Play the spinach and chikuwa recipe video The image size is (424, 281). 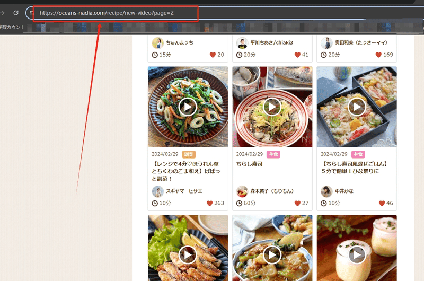click(188, 107)
